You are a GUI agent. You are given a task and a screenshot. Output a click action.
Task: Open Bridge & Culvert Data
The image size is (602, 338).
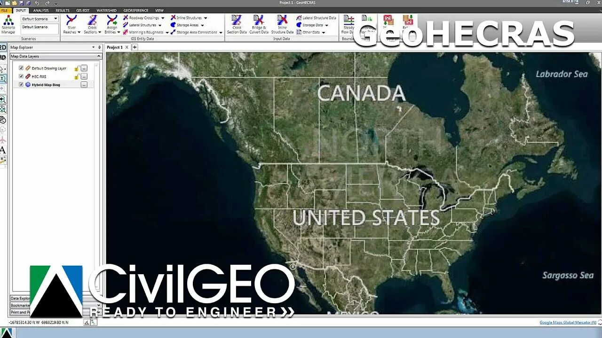259,25
